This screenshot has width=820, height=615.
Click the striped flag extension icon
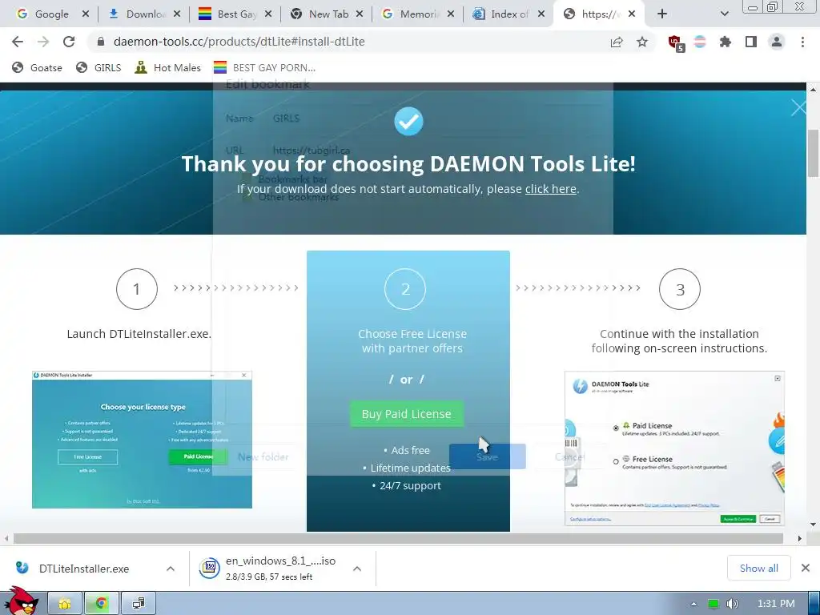pyautogui.click(x=700, y=42)
